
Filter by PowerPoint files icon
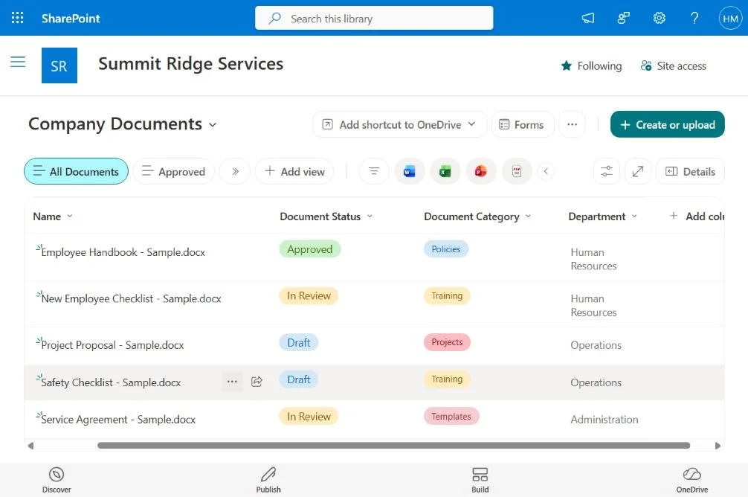[x=481, y=171]
